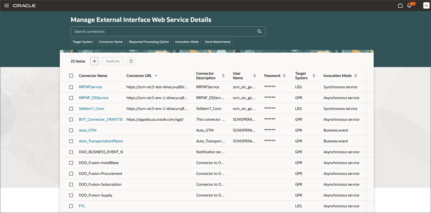Open the BVT_Connector_1904573 link
Viewport: 431px width, 213px height.
[x=101, y=119]
